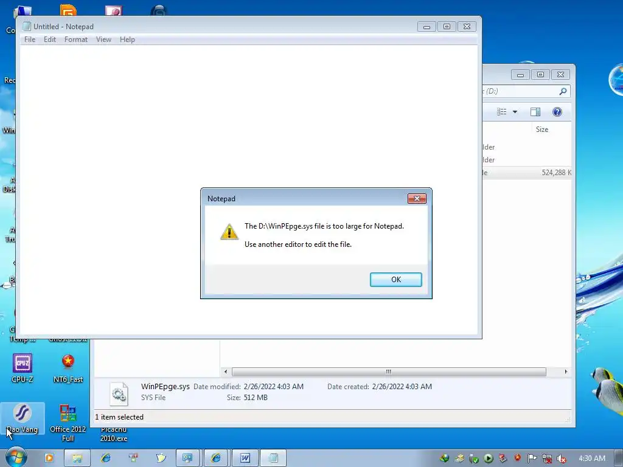This screenshot has height=467, width=623.
Task: Click the left arrow of Explorer horizontal scrollbar
Action: coord(226,372)
